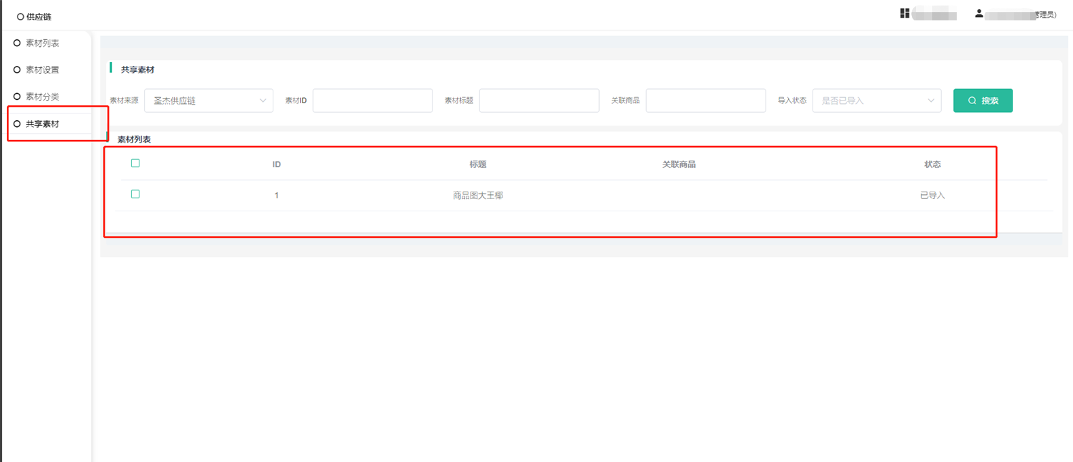Click the grid apps icon in header
The image size is (1073, 462).
(904, 14)
